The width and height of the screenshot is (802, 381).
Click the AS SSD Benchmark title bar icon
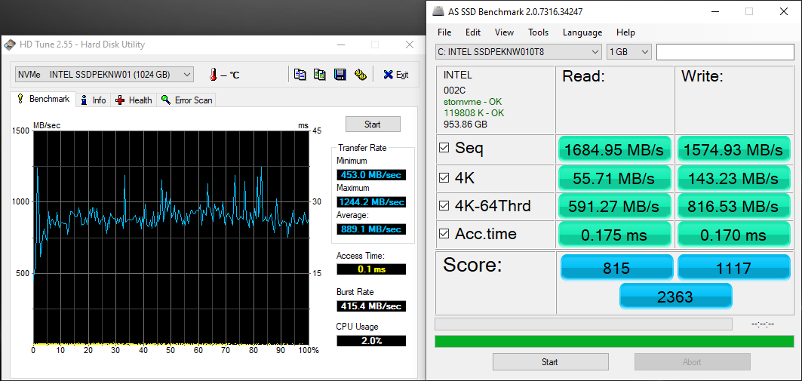(x=437, y=12)
